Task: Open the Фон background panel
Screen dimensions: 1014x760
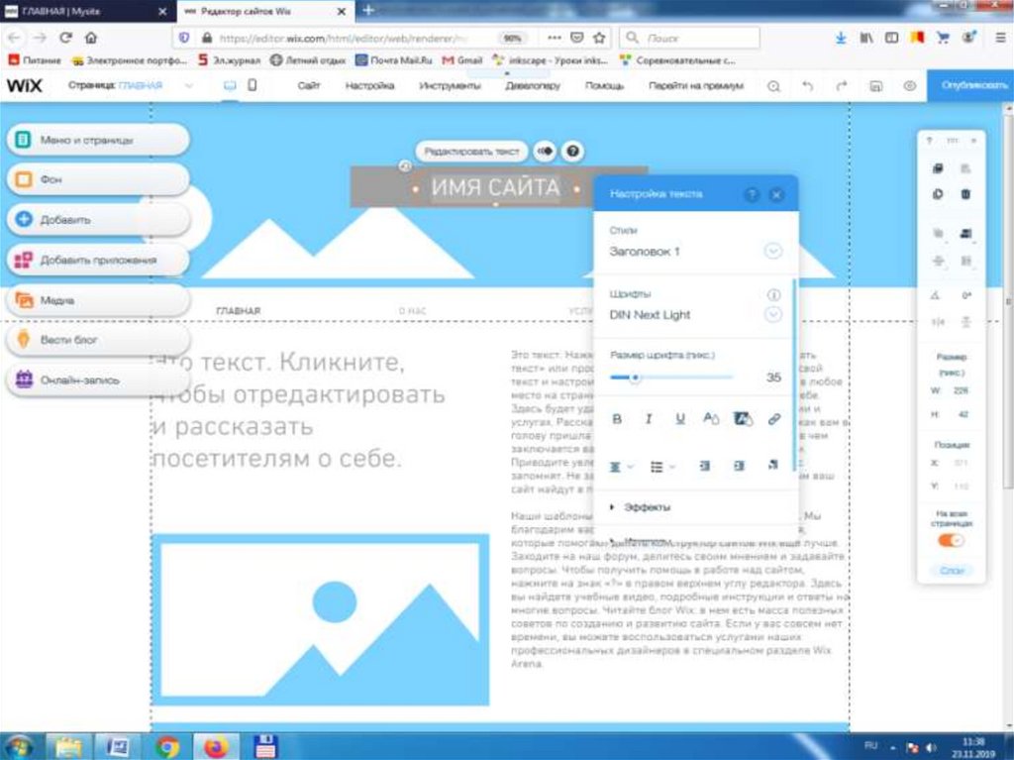Action: point(98,179)
